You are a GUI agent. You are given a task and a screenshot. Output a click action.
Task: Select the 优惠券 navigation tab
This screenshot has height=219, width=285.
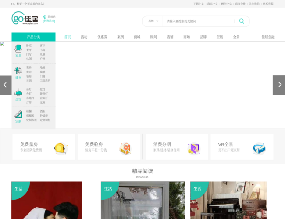[102, 37]
